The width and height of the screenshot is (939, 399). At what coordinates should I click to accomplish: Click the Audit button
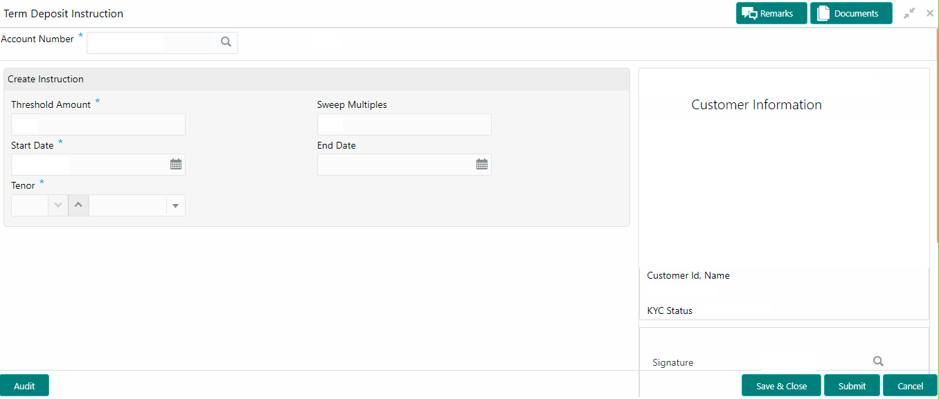24,386
